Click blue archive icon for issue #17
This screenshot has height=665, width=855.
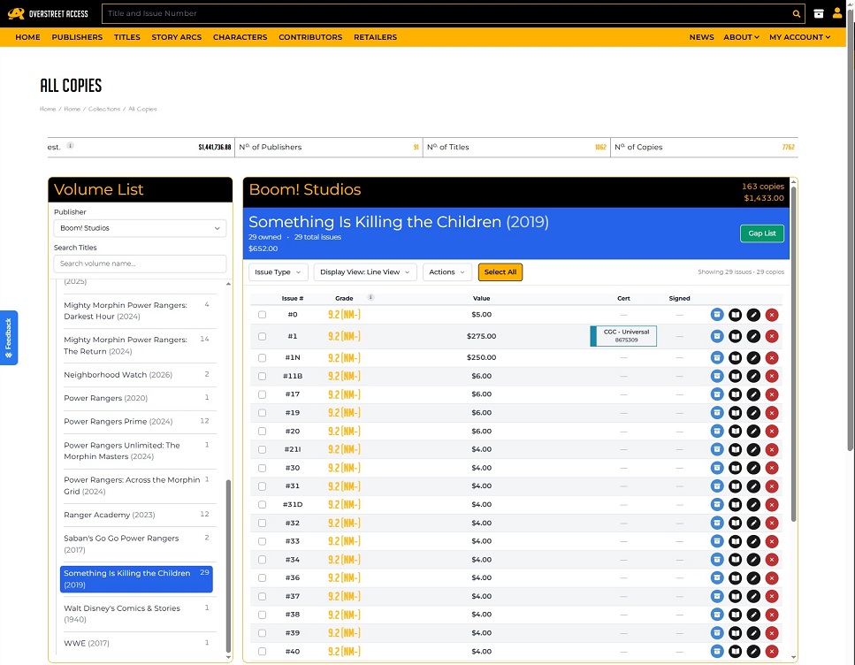[x=717, y=394]
